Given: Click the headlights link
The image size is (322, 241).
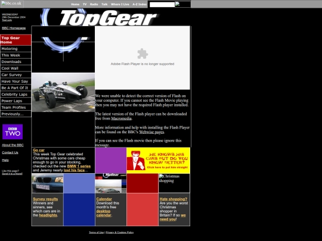Looking at the screenshot, I should click(x=48, y=215).
